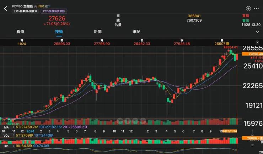Click the close price 27626.48 in info bar

tap(182, 44)
